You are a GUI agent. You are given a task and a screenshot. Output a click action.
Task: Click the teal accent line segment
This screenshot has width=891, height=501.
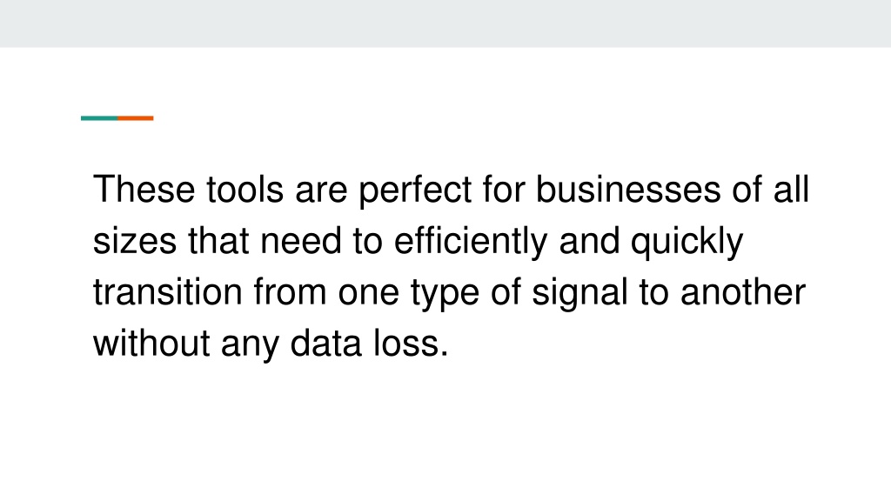pyautogui.click(x=99, y=118)
